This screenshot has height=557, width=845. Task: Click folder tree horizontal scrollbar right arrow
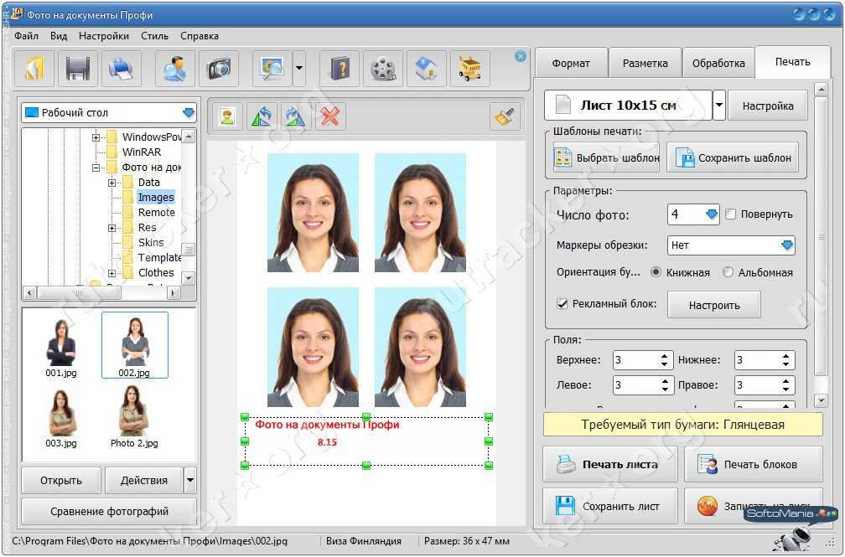click(173, 293)
